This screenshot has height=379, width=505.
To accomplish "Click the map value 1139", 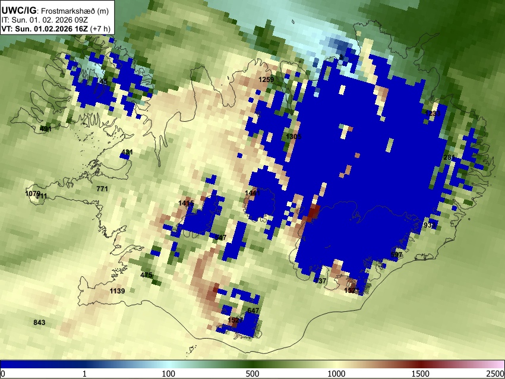I will pyautogui.click(x=117, y=291).
